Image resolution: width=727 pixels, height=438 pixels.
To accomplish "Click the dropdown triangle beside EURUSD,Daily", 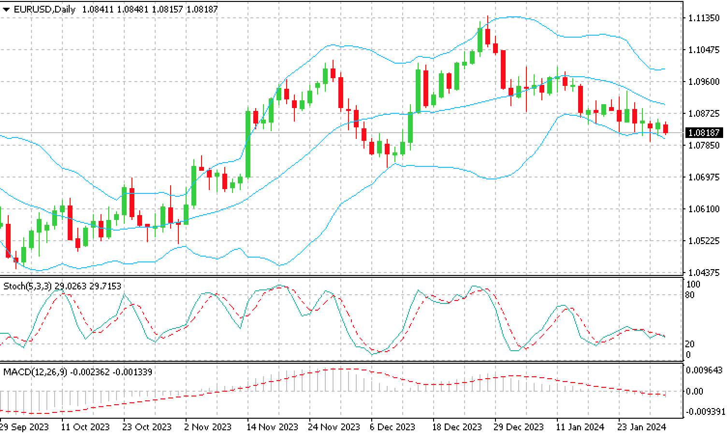I will [6, 10].
